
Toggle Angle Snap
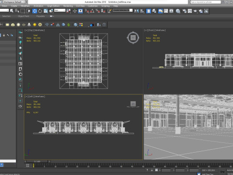[92, 11]
